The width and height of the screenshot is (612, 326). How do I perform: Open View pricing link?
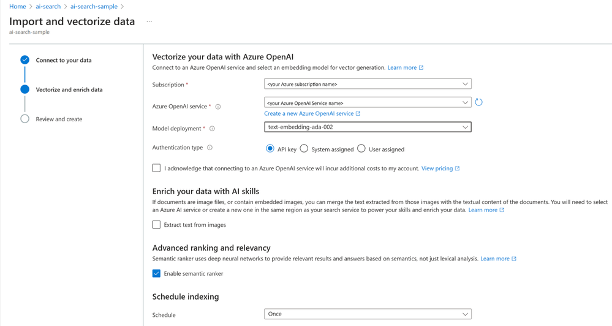pos(440,169)
